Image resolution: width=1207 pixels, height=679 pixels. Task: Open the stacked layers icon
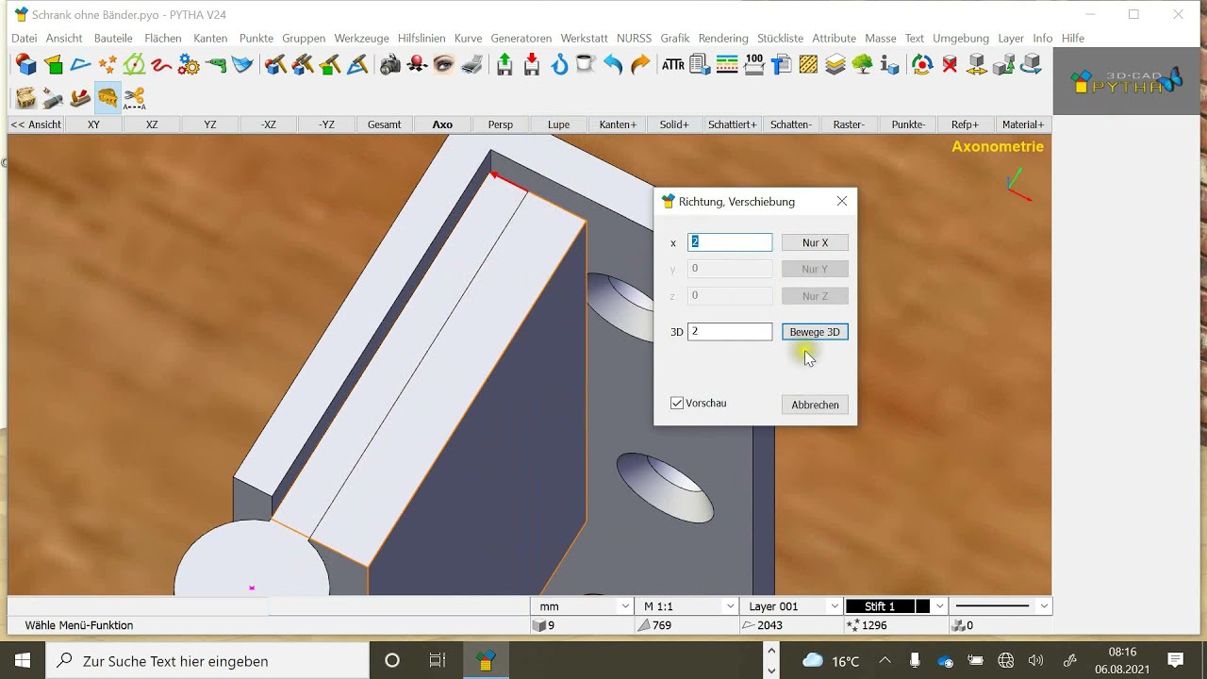click(835, 65)
